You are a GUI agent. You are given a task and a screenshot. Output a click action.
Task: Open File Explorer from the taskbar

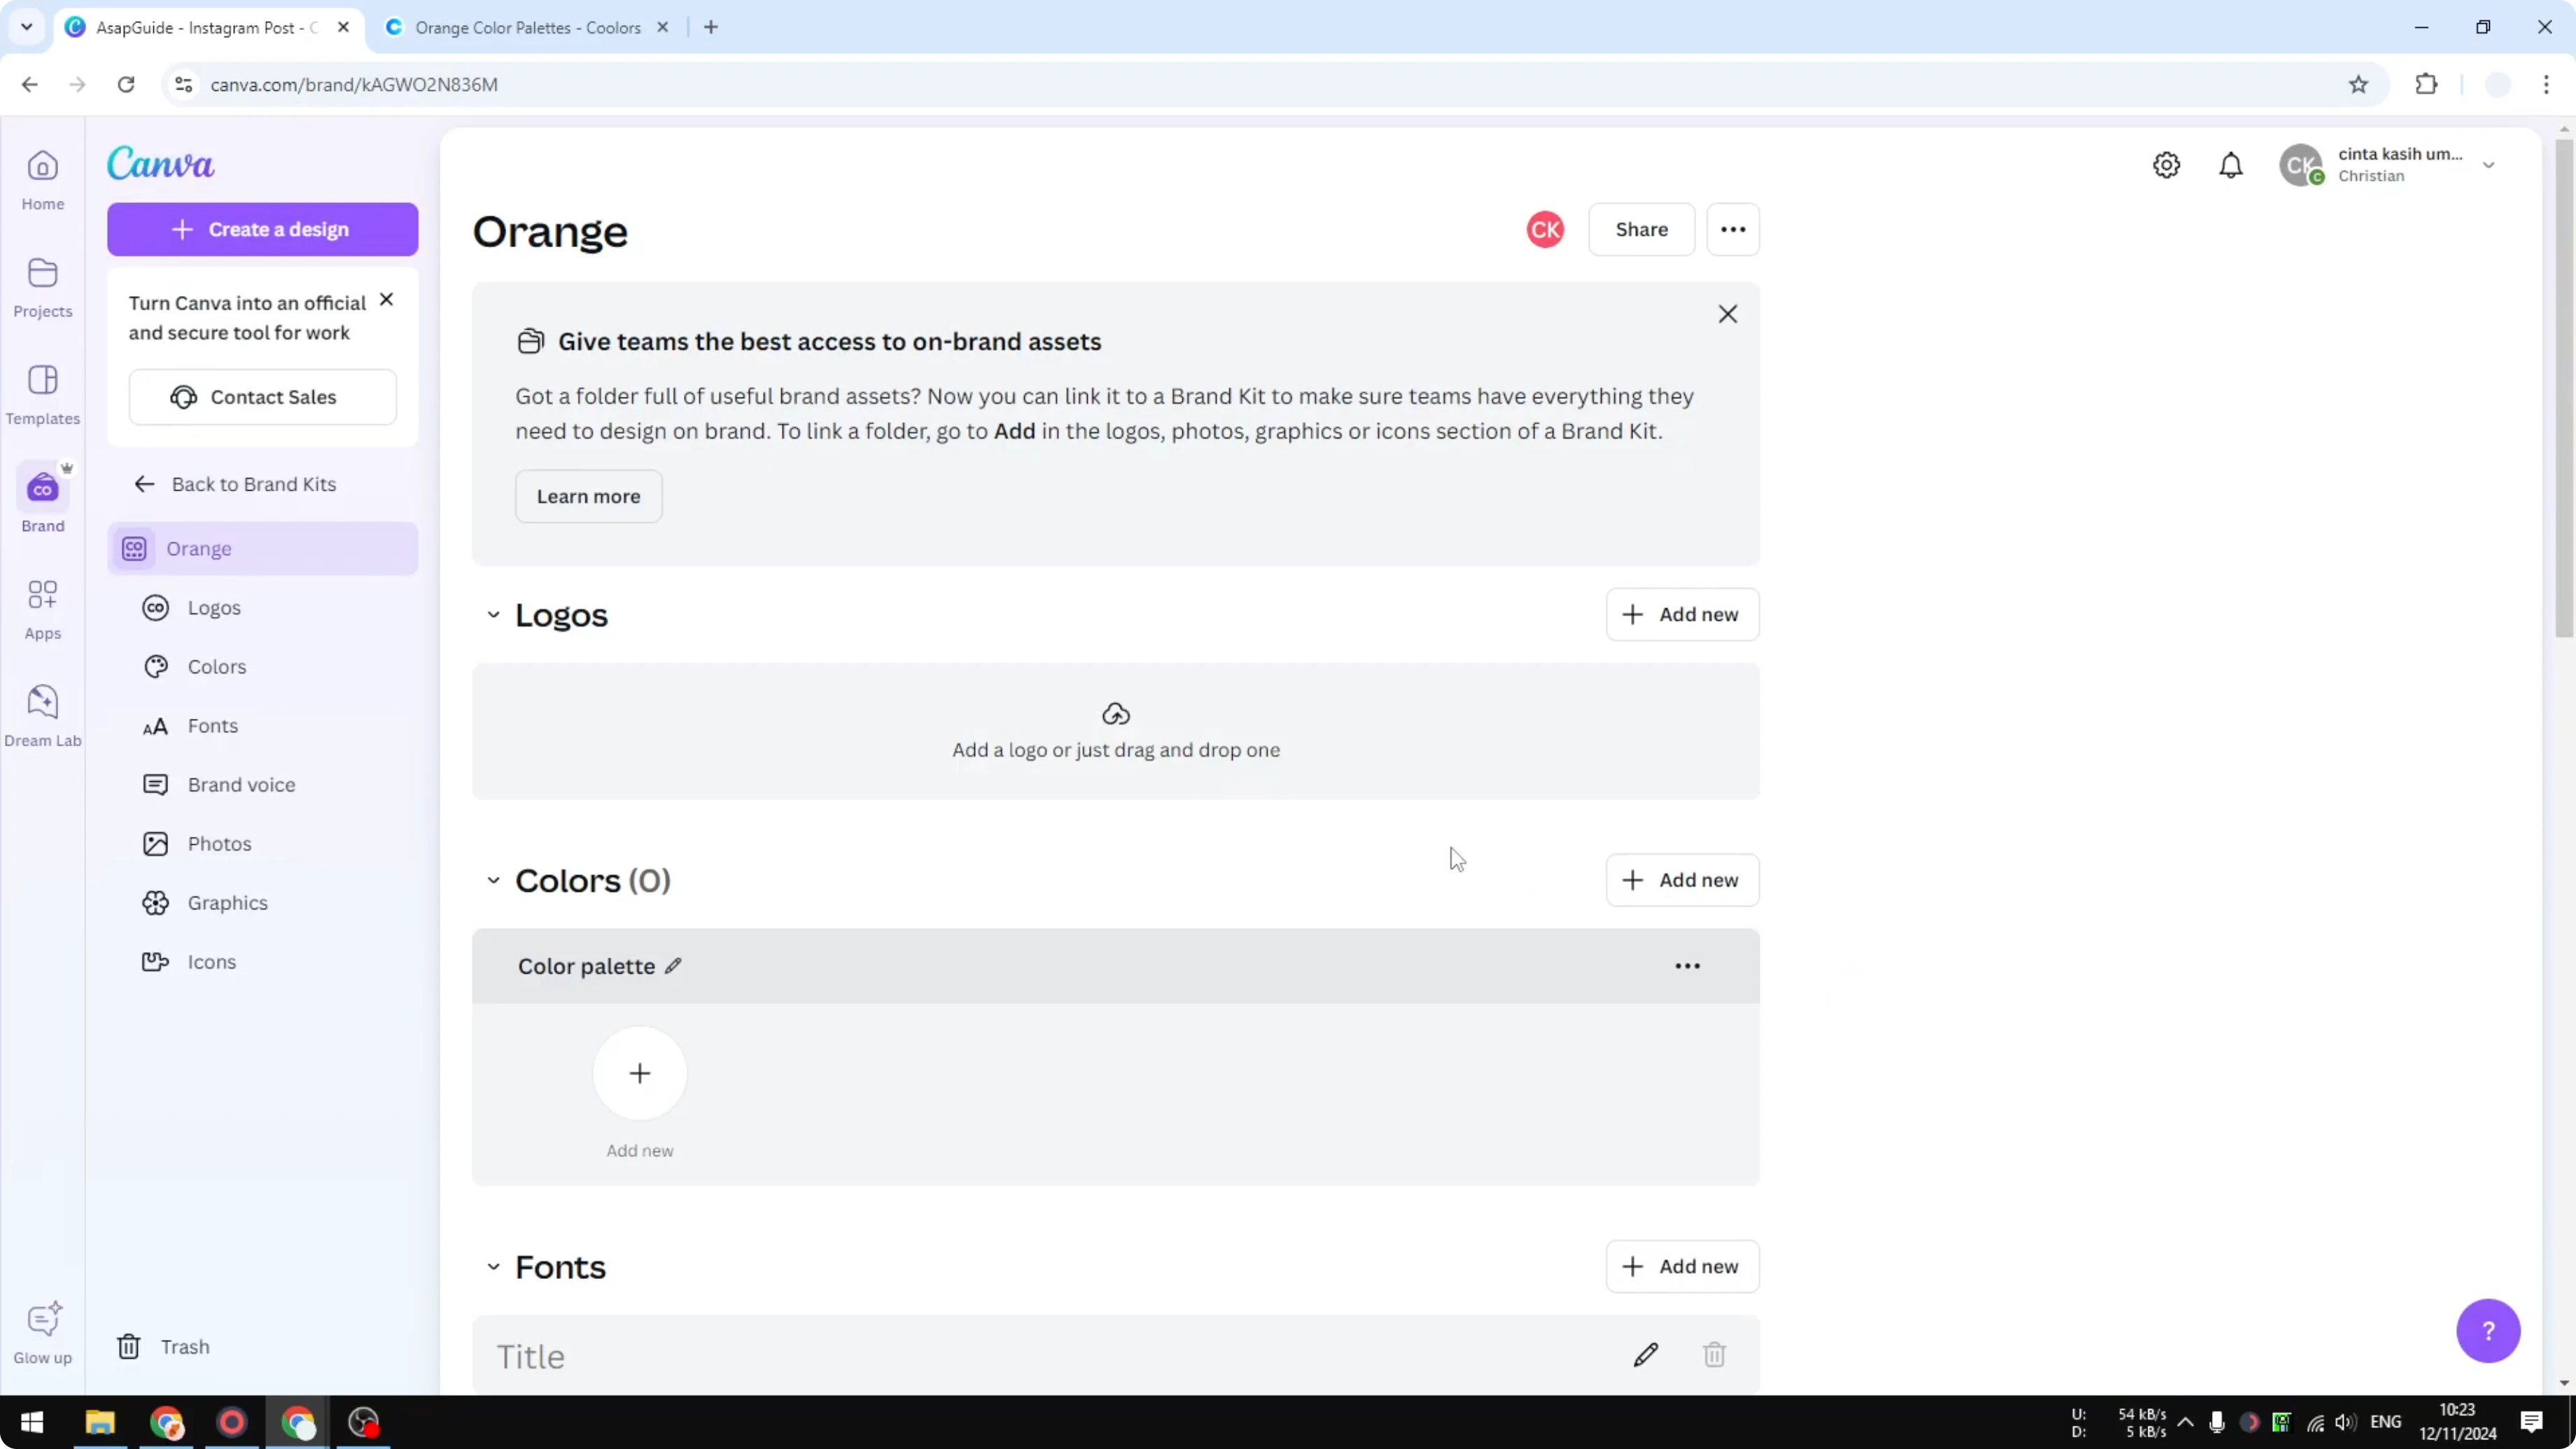99,1422
